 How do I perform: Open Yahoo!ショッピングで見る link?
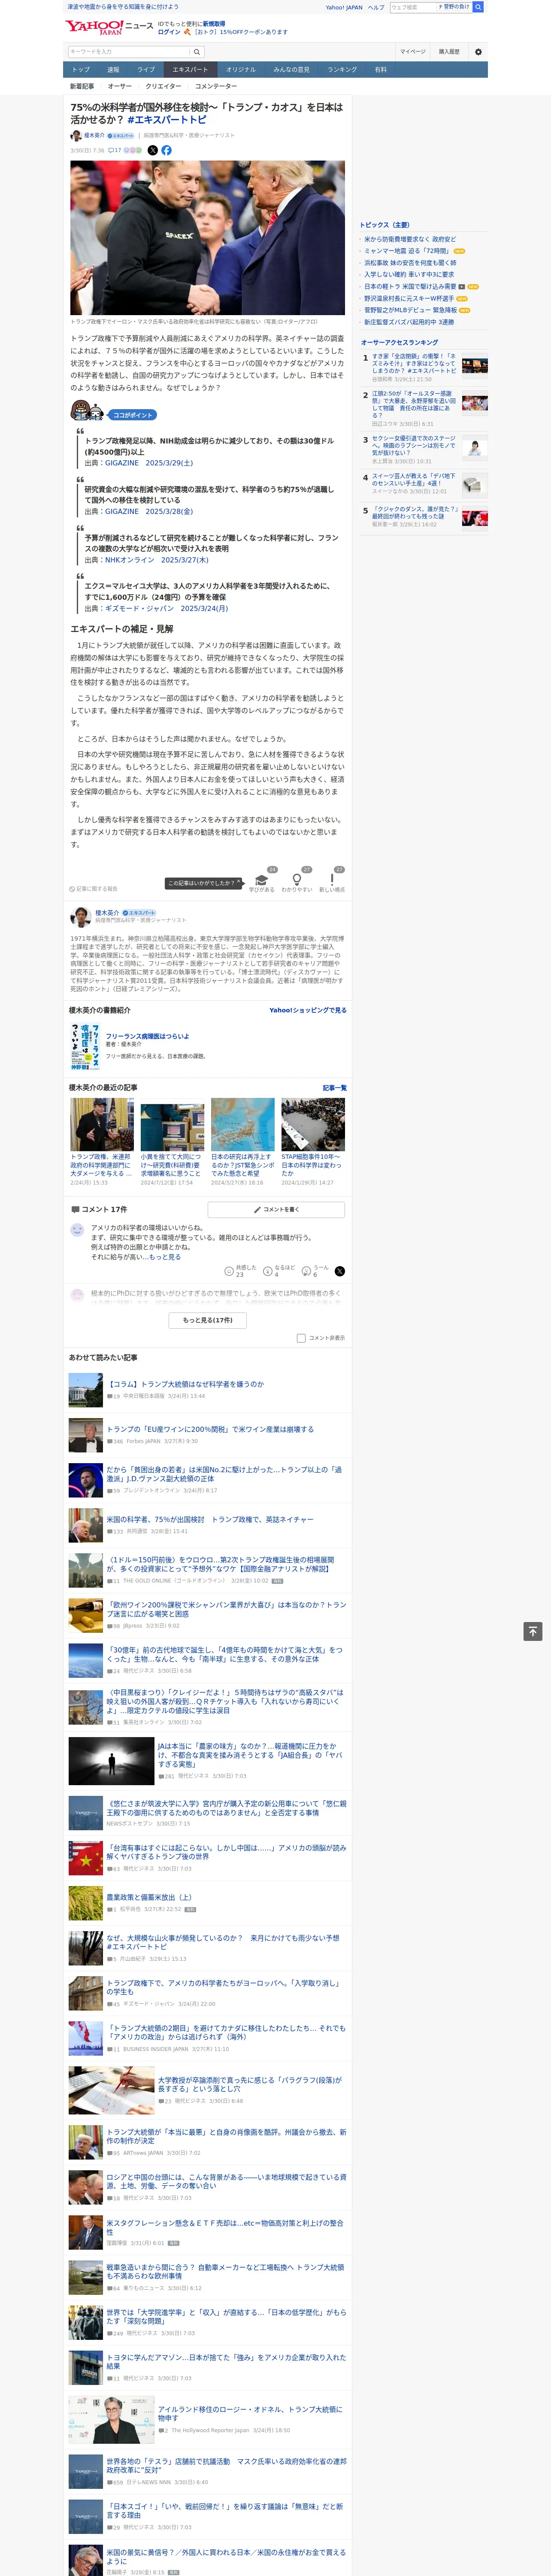coord(308,1010)
